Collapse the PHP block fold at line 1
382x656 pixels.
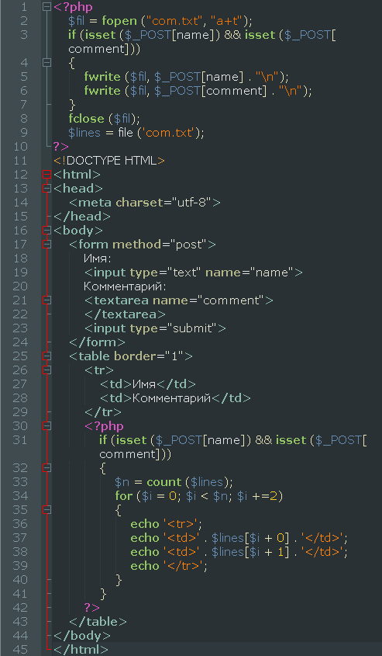[46, 7]
